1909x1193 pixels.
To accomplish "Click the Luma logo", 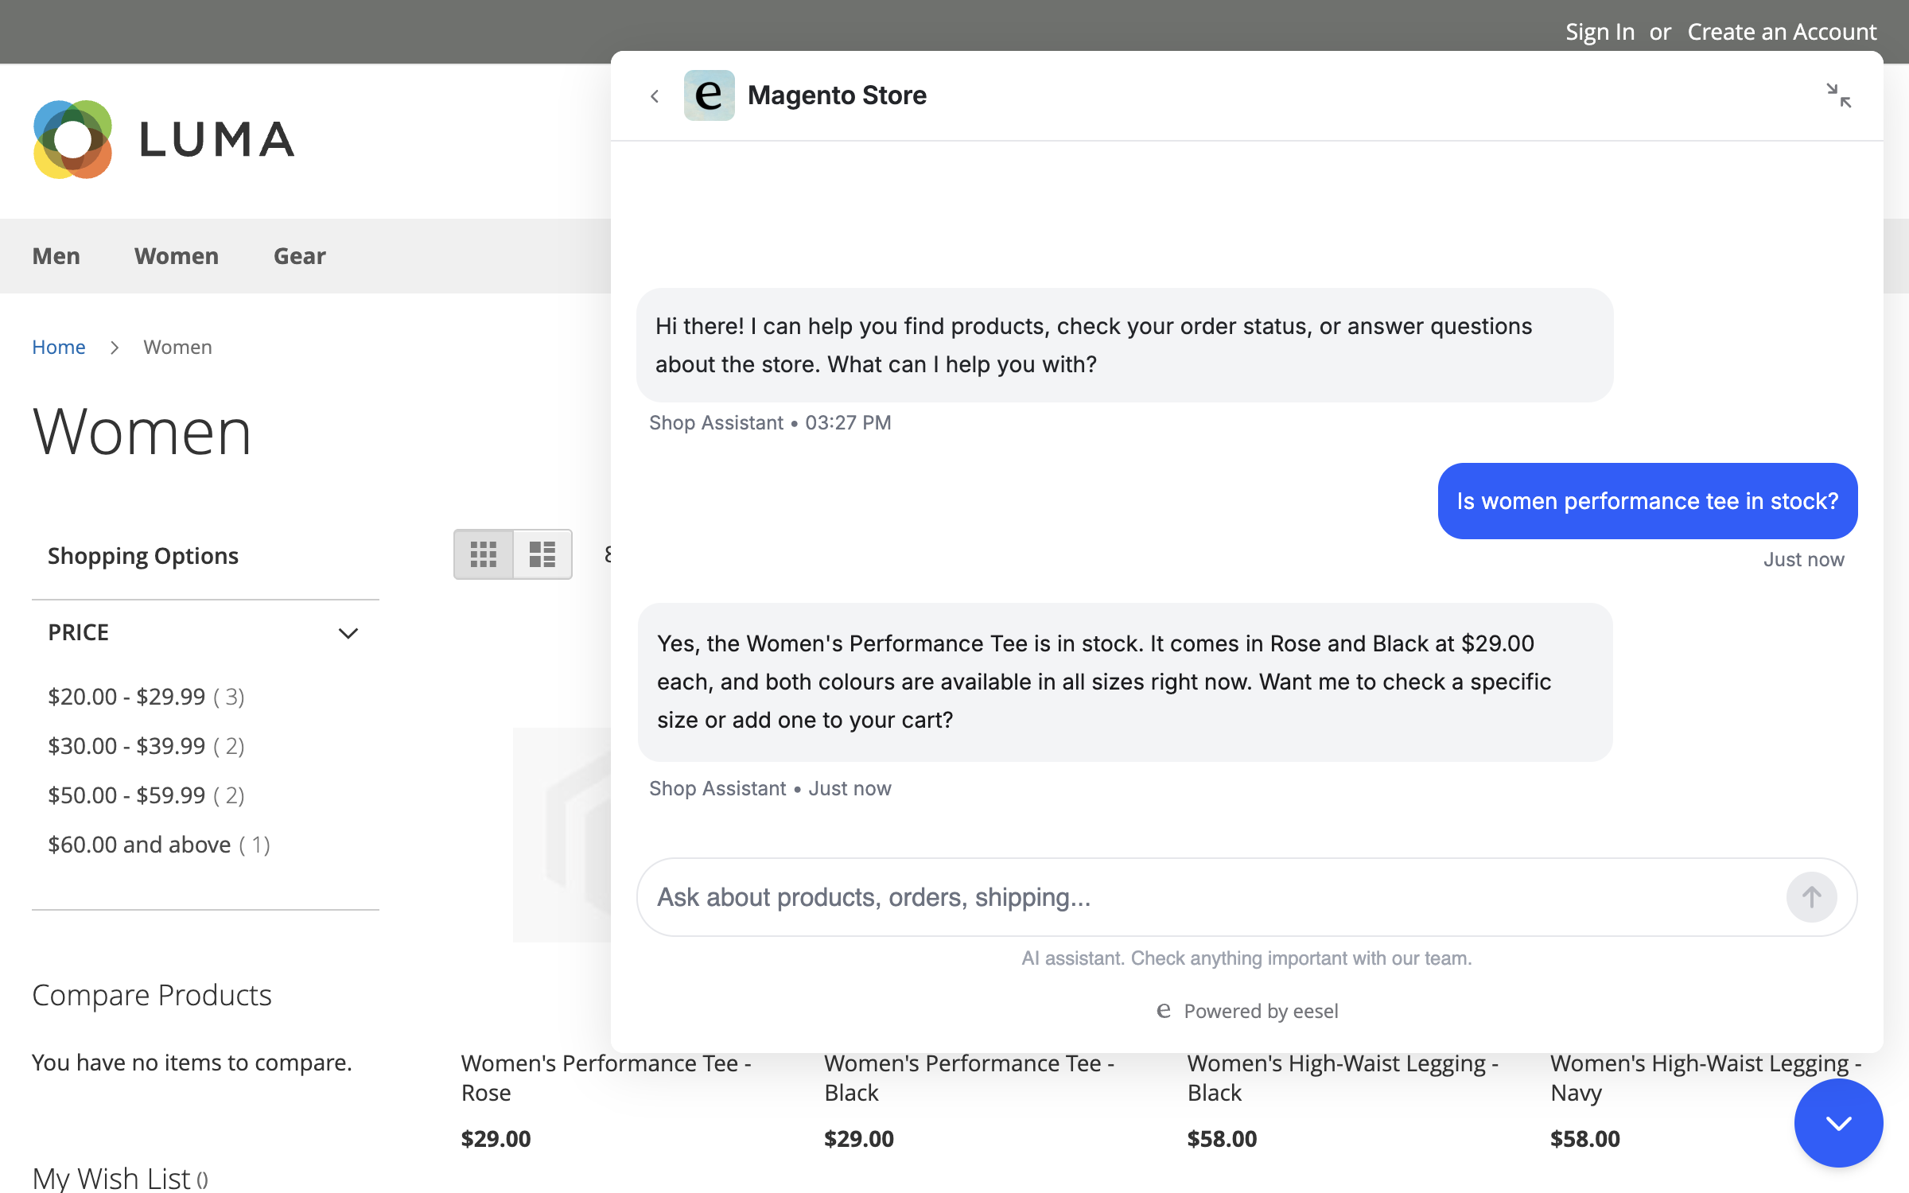I will click(x=164, y=139).
